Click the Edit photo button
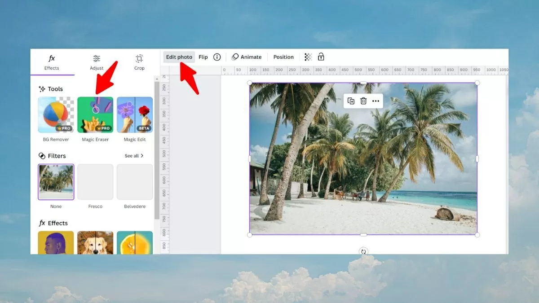Image resolution: width=539 pixels, height=303 pixels. (179, 57)
